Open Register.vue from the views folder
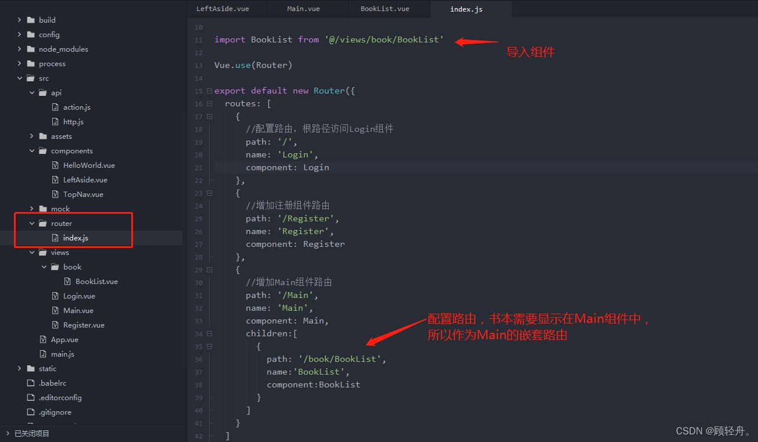The image size is (758, 442). coord(84,325)
